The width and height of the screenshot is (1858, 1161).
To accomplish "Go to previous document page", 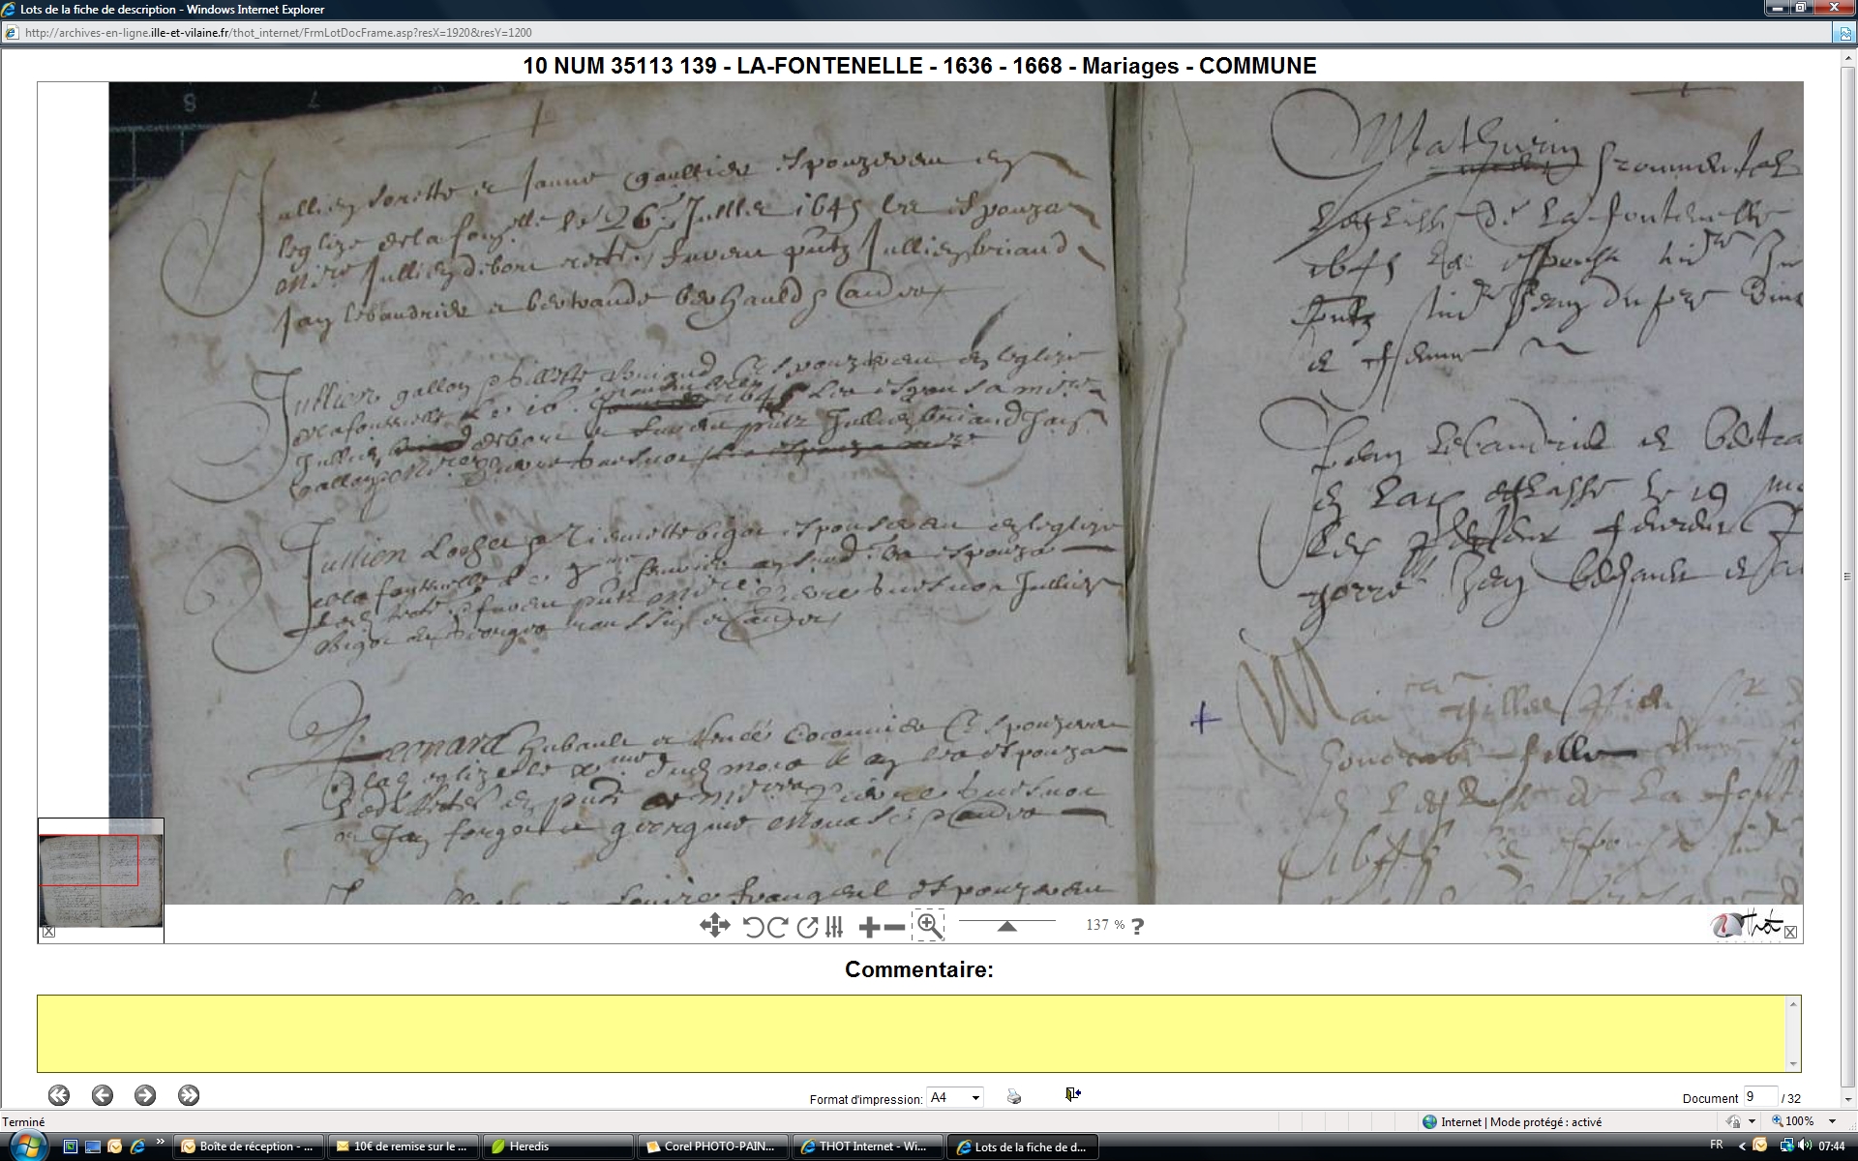I will tap(103, 1095).
